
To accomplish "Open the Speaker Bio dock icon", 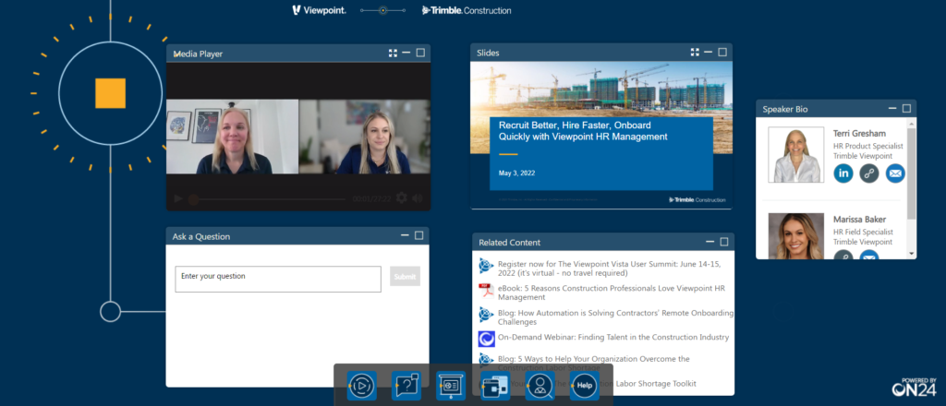I will click(540, 386).
